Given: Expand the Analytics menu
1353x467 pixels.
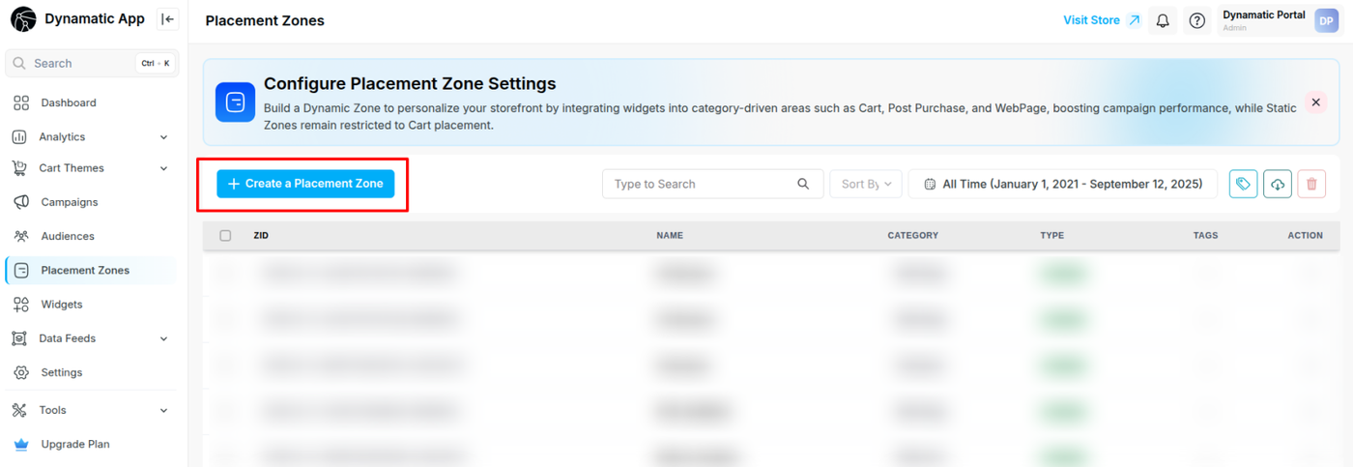Looking at the screenshot, I should [x=163, y=137].
